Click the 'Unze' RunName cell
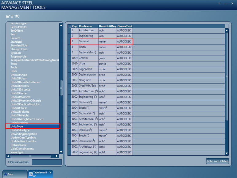This screenshot has height=178, width=237. [88, 64]
